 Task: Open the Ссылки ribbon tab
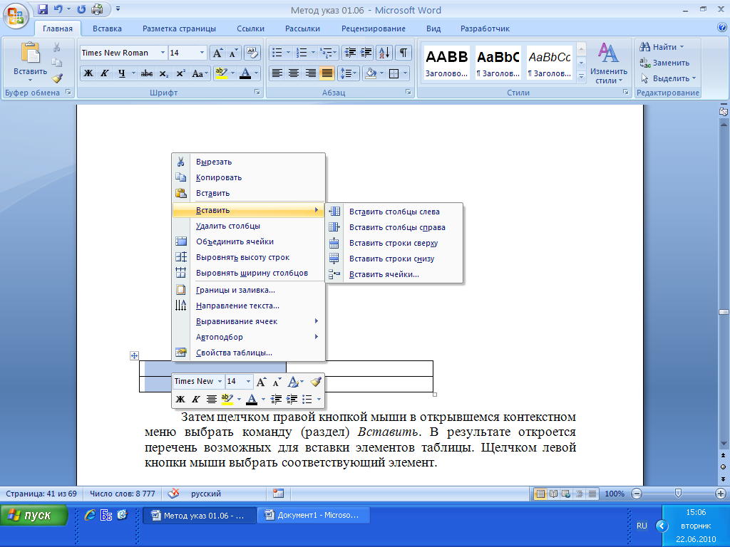click(250, 28)
